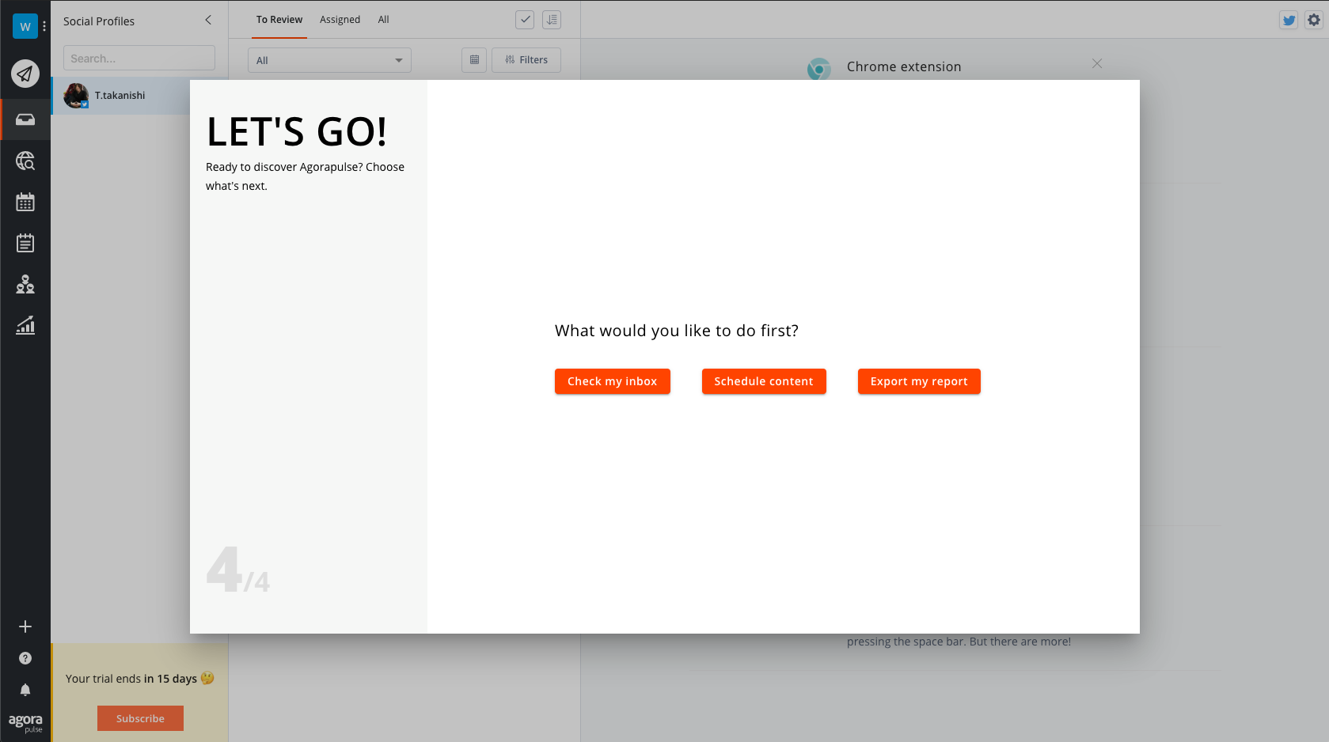Open the Reports chart icon
This screenshot has height=742, width=1329.
[x=25, y=325]
